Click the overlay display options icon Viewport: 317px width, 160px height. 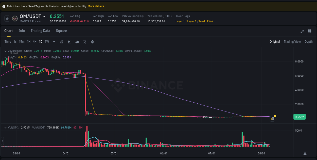pos(85,42)
